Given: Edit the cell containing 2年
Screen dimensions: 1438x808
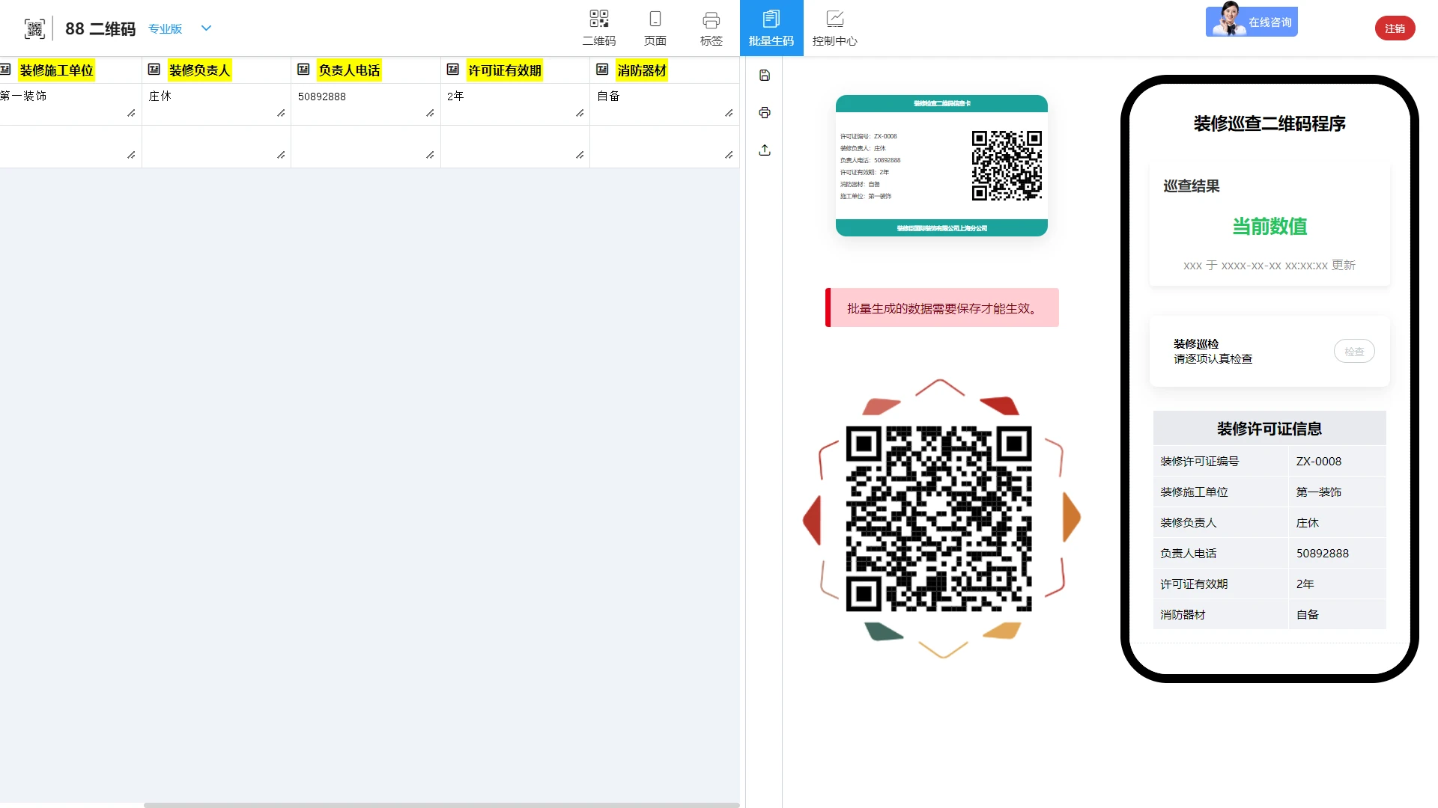Looking at the screenshot, I should 515,104.
